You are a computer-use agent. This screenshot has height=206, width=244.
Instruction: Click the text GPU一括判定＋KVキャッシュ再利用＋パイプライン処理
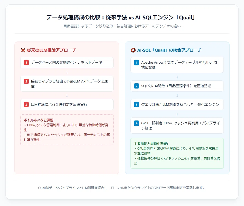click(181, 125)
